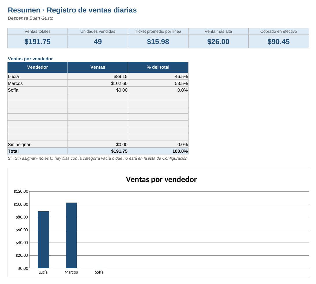The width and height of the screenshot is (316, 284).
Task: Select the title 'Resumen · Registro de ventas diarias'
Action: pyautogui.click(x=72, y=10)
